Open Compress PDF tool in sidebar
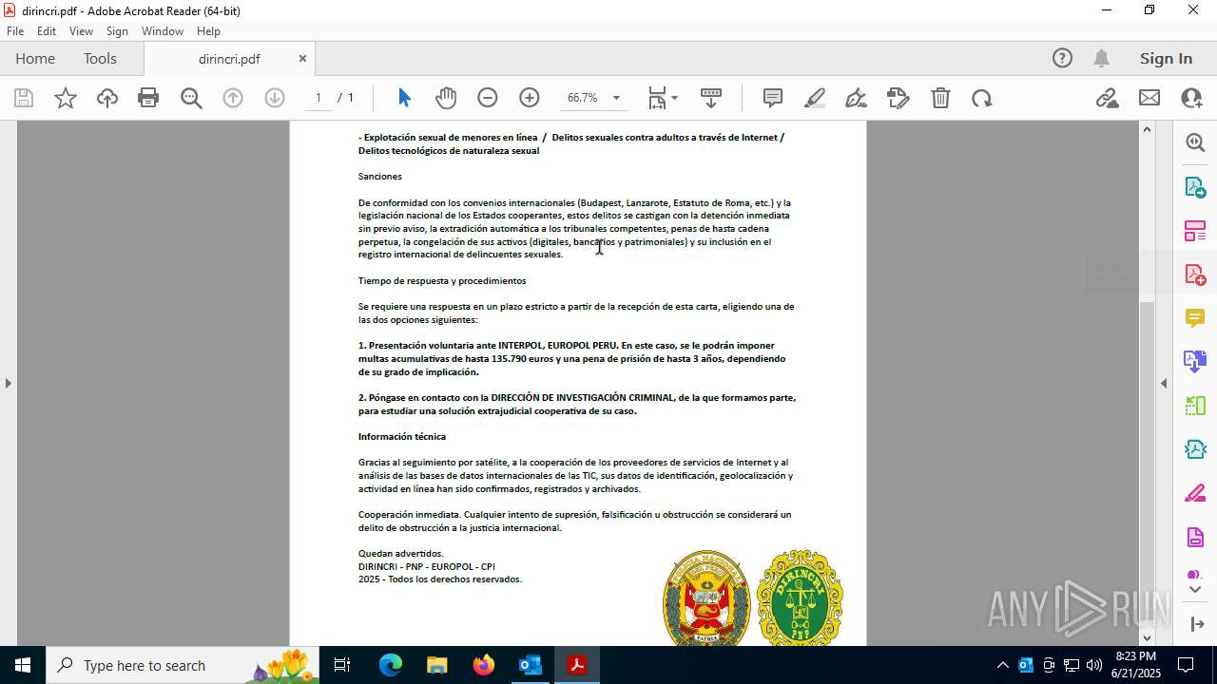Viewport: 1217px width, 684px height. [x=1195, y=406]
